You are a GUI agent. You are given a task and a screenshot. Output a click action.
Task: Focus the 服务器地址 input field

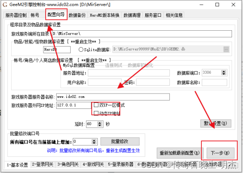point(129,73)
